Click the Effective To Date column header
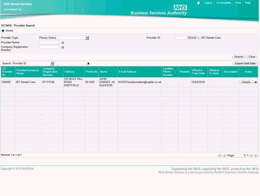This screenshot has width=260, height=196. (215, 72)
